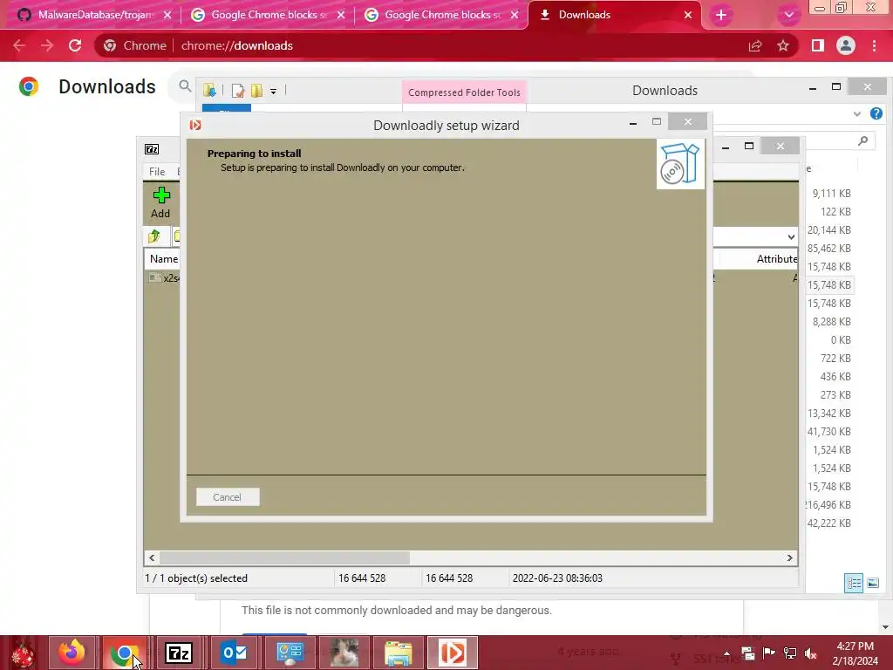
Task: Click the Explorer Properties quick access icon
Action: tap(237, 90)
